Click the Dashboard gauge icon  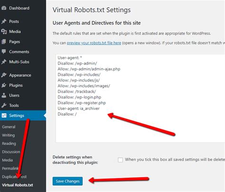tap(4, 8)
